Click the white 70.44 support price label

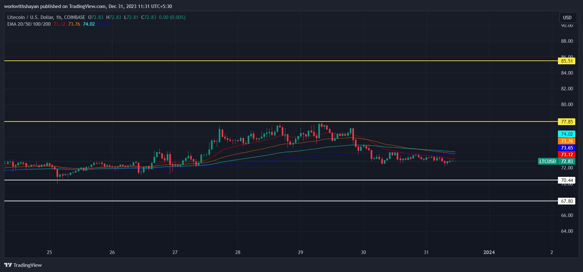(567, 180)
